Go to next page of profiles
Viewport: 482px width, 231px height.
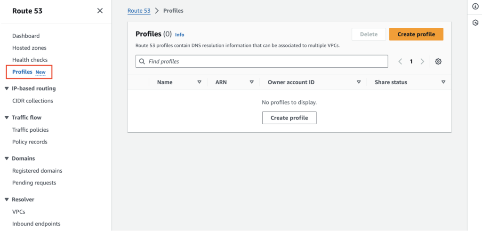[x=422, y=62]
